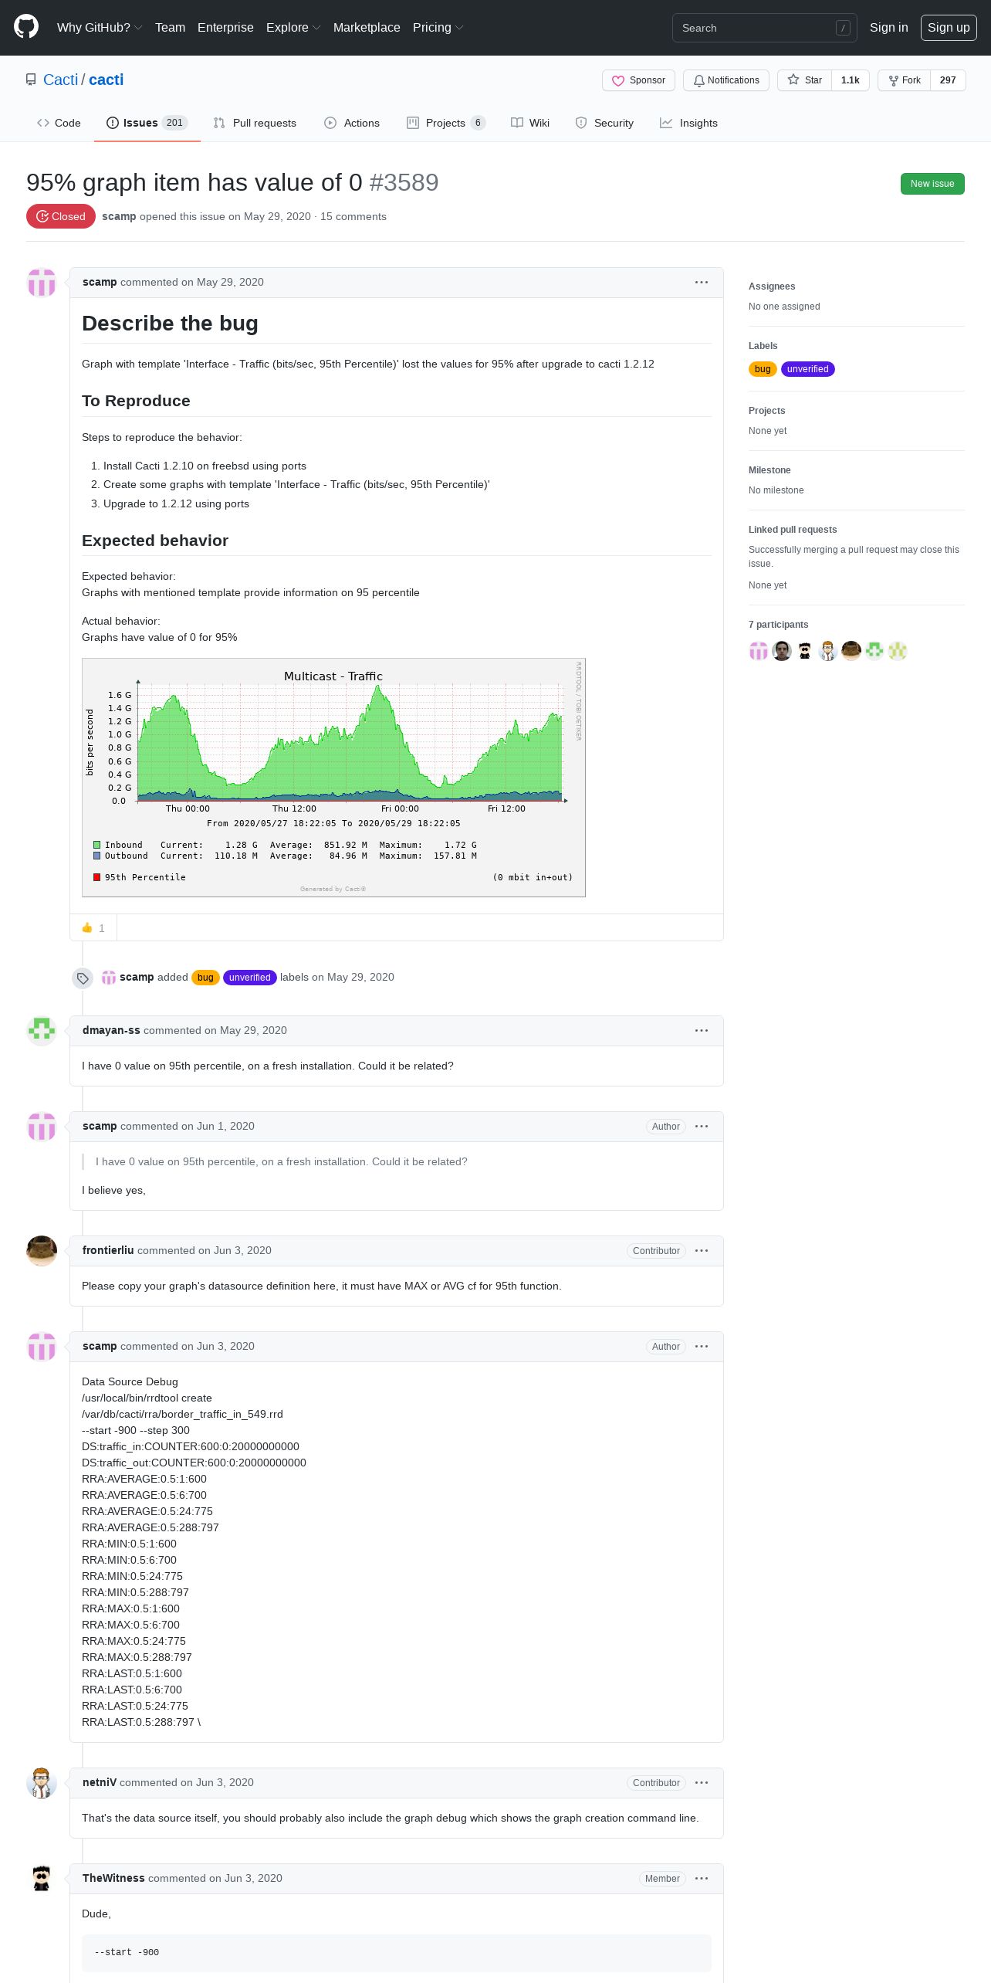The image size is (991, 1983).
Task: Click the thumbs up reaction
Action: point(93,927)
